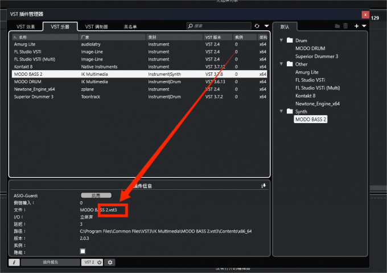
Task: Sort by the 厂家 column header
Action: coord(112,37)
